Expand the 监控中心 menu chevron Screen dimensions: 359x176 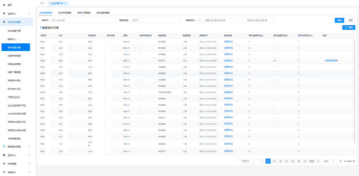pos(29,13)
